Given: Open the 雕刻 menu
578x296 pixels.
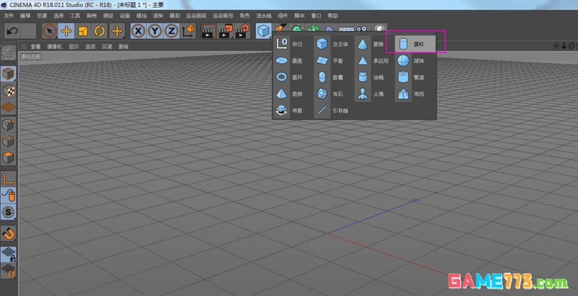Looking at the screenshot, I should [x=175, y=16].
